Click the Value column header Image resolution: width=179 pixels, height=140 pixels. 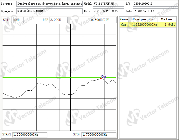(x=167, y=19)
